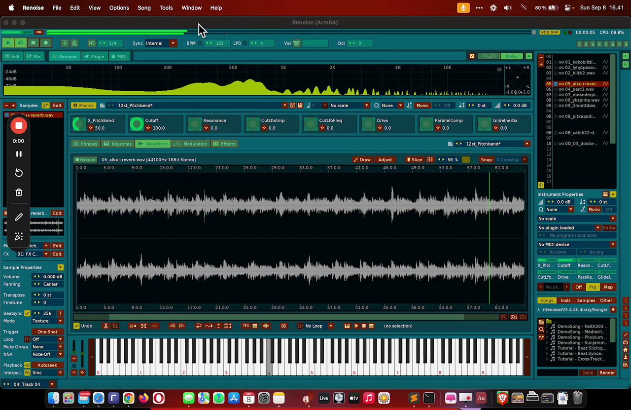Cut the sample selection with the scissors icon
The height and width of the screenshot is (410, 631).
pos(105,326)
